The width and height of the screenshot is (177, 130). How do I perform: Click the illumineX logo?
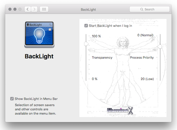[x=120, y=111]
